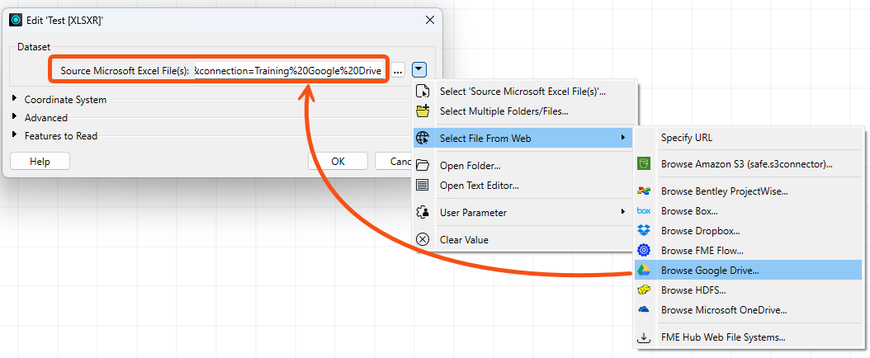Choose Open Folder... from the menu

(x=525, y=165)
